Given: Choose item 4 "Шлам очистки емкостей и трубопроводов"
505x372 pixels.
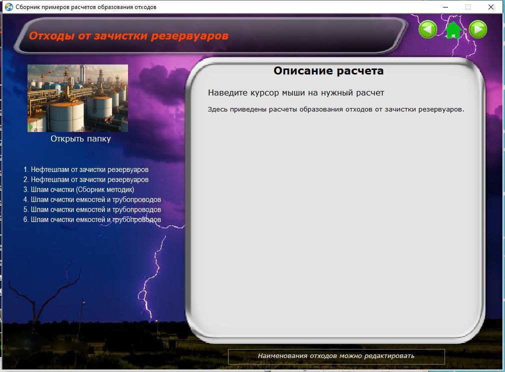Looking at the screenshot, I should [x=92, y=199].
